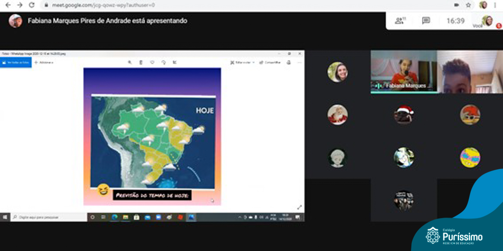The image size is (503, 251).
Task: Click the camera indicator in address bar
Action: tap(456, 5)
